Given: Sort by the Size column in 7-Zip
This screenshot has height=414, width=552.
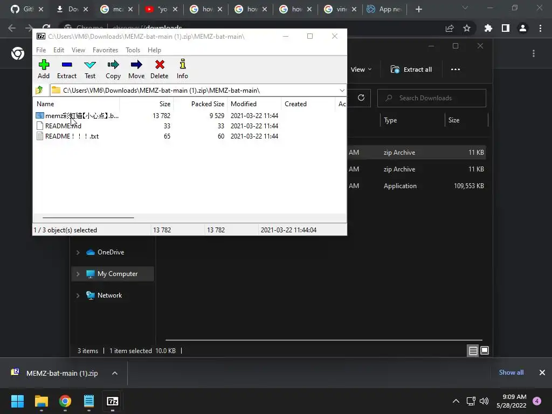Looking at the screenshot, I should 147,104.
